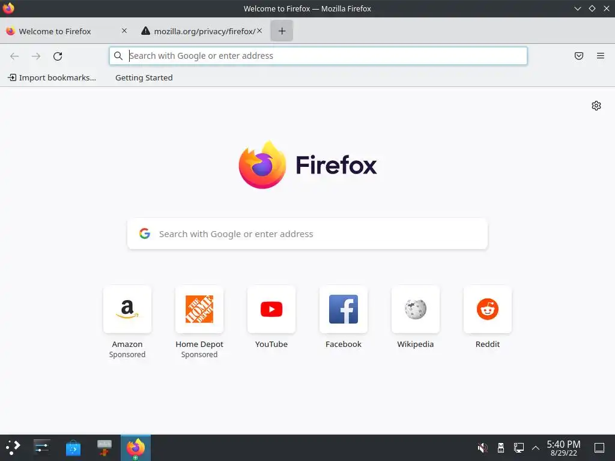Focus the address bar search field

[x=318, y=56]
